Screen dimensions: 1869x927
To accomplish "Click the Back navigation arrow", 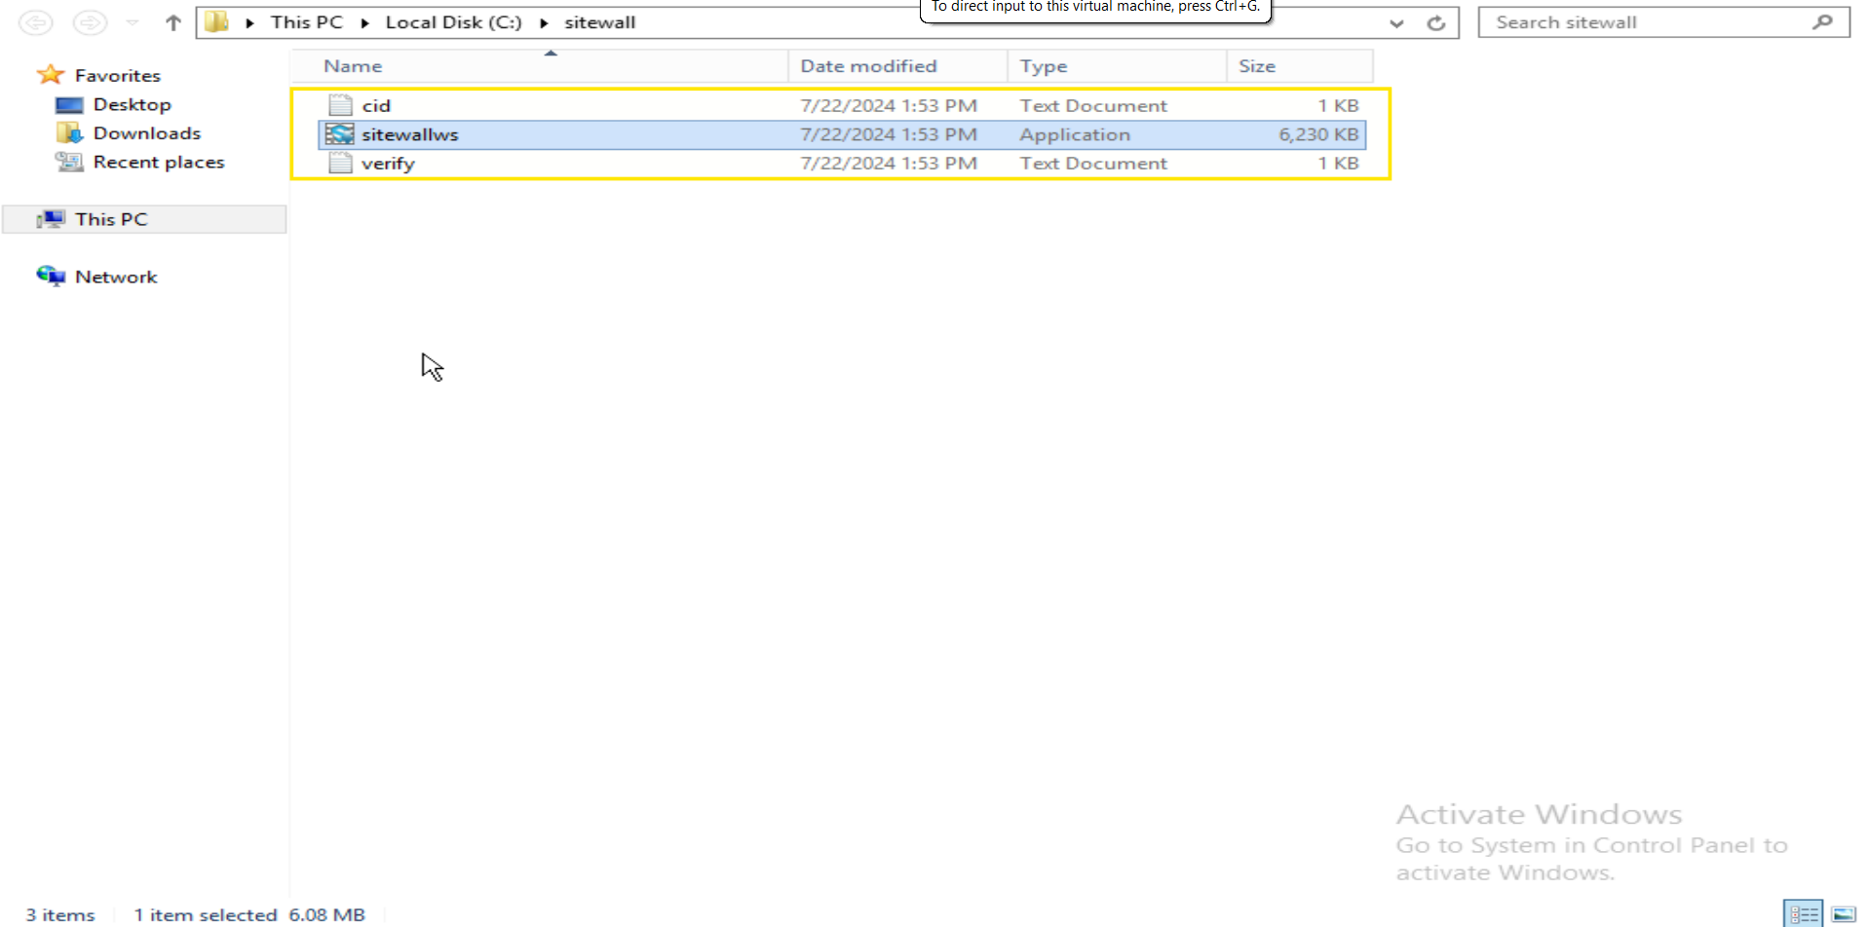I will 36,22.
